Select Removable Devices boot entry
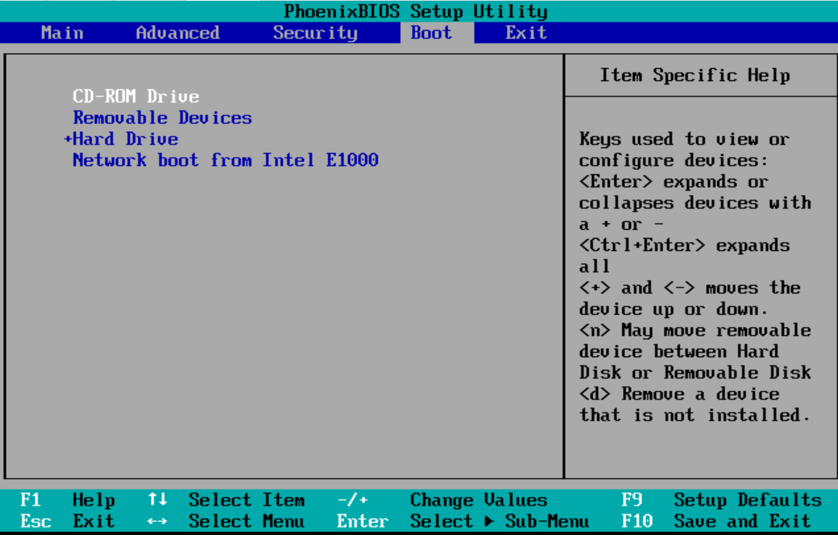 click(x=162, y=118)
